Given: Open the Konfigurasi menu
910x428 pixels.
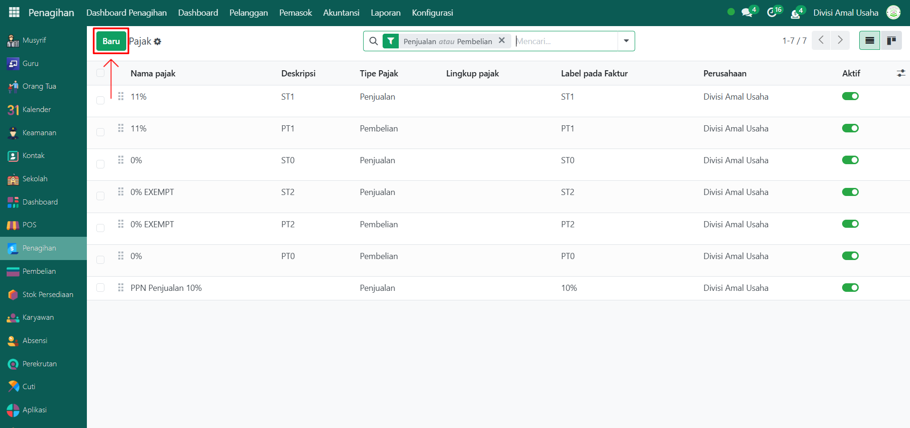Looking at the screenshot, I should point(432,13).
